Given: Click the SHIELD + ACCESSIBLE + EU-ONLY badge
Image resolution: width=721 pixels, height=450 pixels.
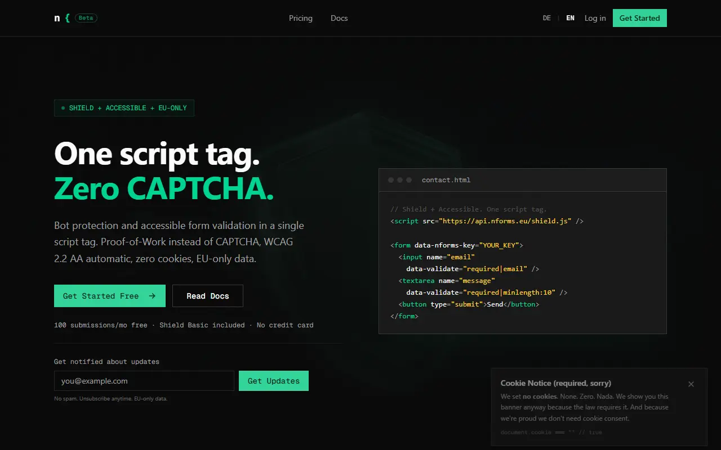Looking at the screenshot, I should click(x=124, y=108).
